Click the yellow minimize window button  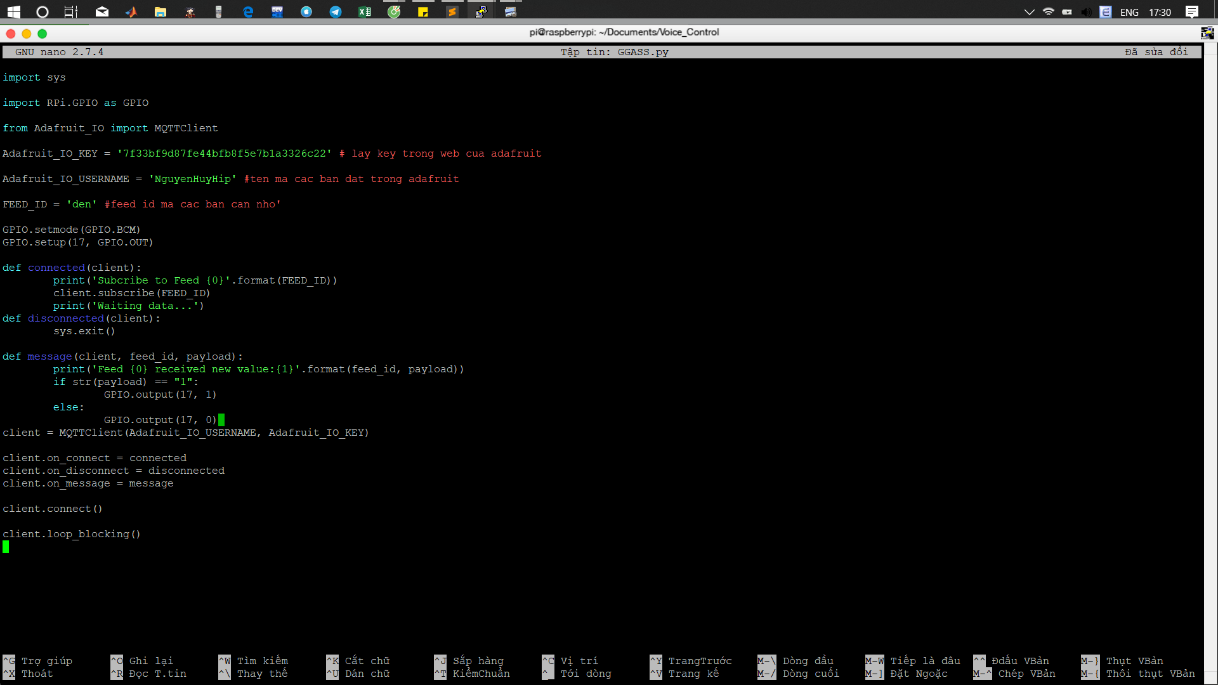[x=27, y=34]
